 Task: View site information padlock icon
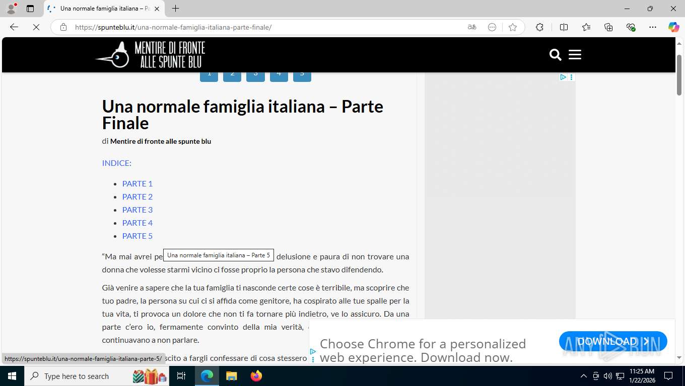click(x=63, y=27)
